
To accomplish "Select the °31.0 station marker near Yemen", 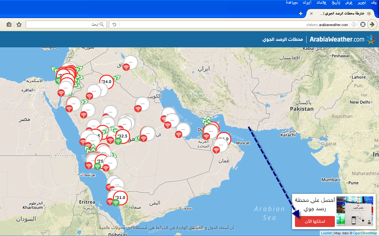I will (x=120, y=198).
